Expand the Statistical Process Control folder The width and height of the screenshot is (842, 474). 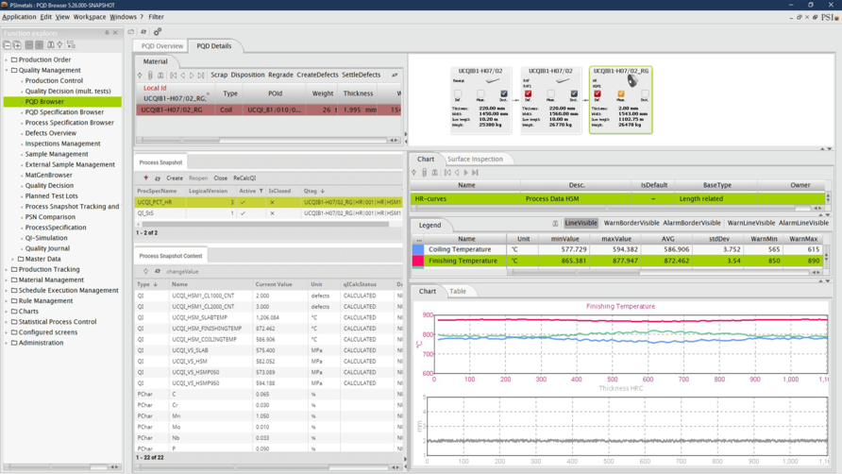[x=7, y=322]
